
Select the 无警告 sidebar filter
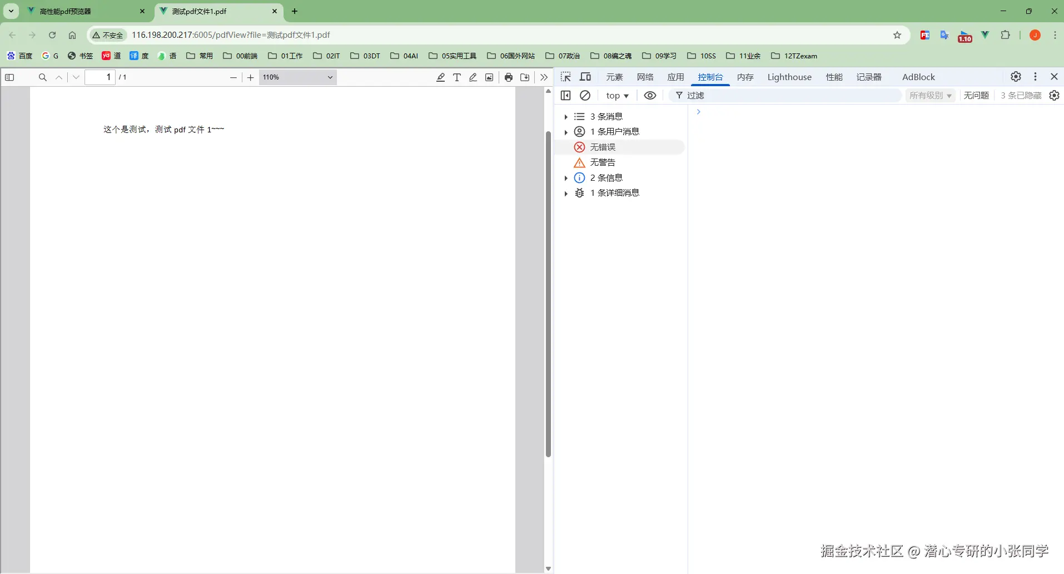click(x=620, y=162)
